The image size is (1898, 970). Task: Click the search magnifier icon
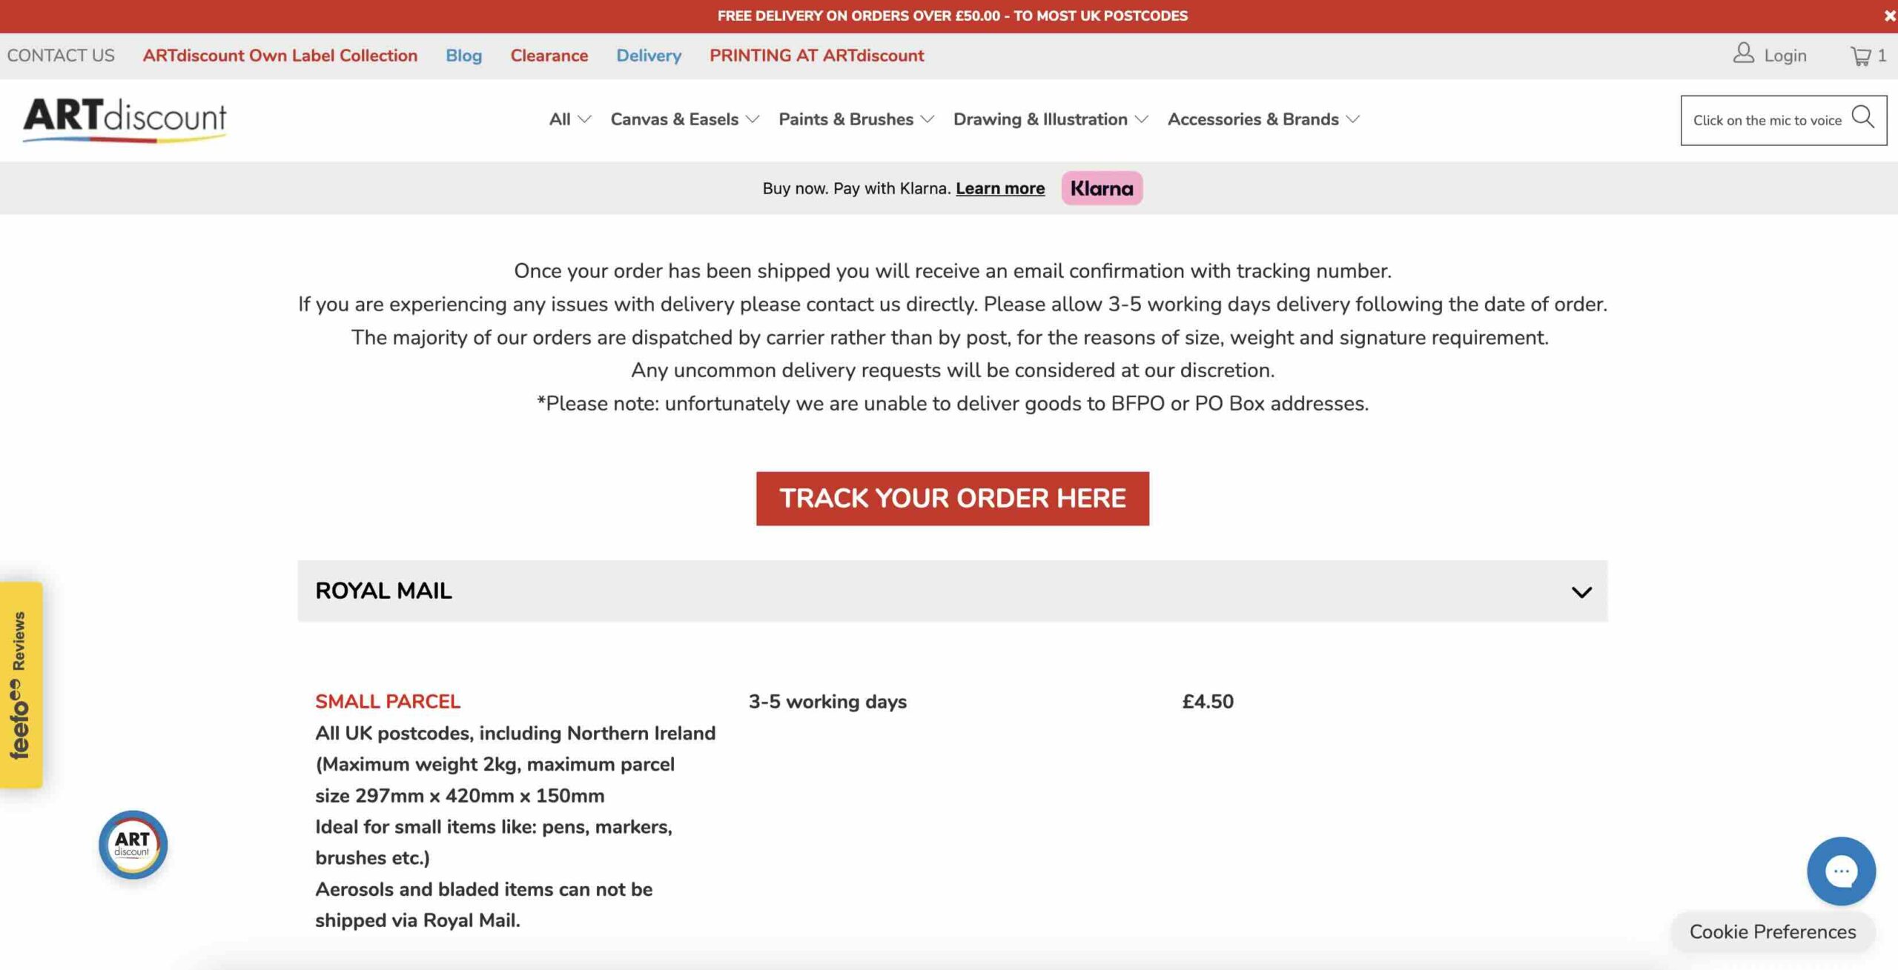(x=1862, y=117)
